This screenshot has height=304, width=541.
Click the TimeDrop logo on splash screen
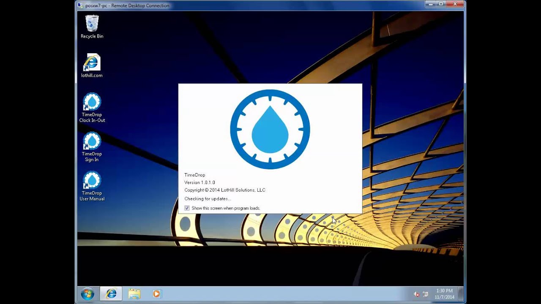click(270, 129)
